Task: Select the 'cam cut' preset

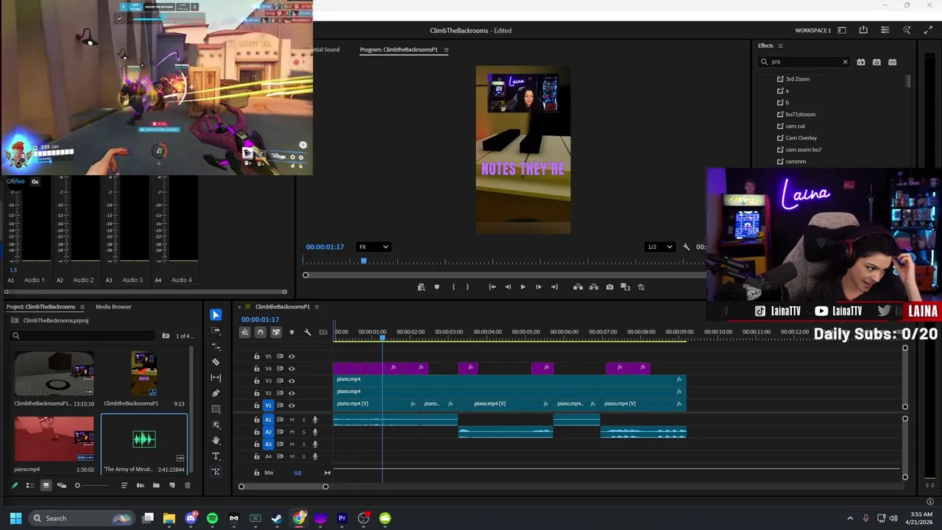Action: [795, 127]
